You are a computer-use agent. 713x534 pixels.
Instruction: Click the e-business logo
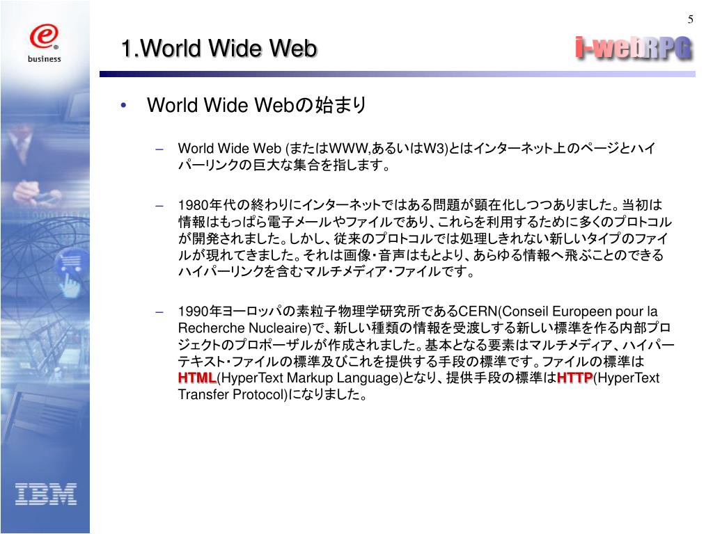point(44,44)
